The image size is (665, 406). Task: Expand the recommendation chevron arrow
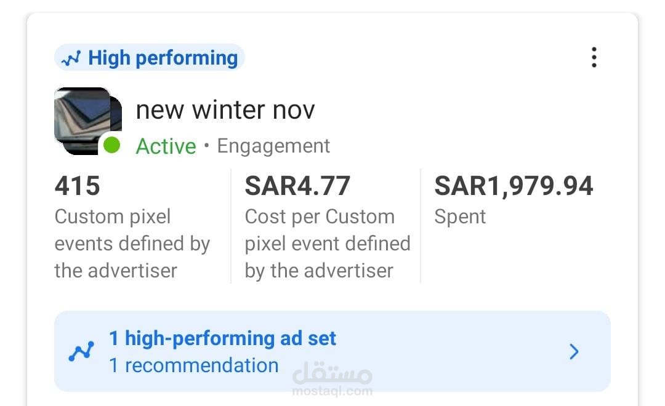click(574, 352)
